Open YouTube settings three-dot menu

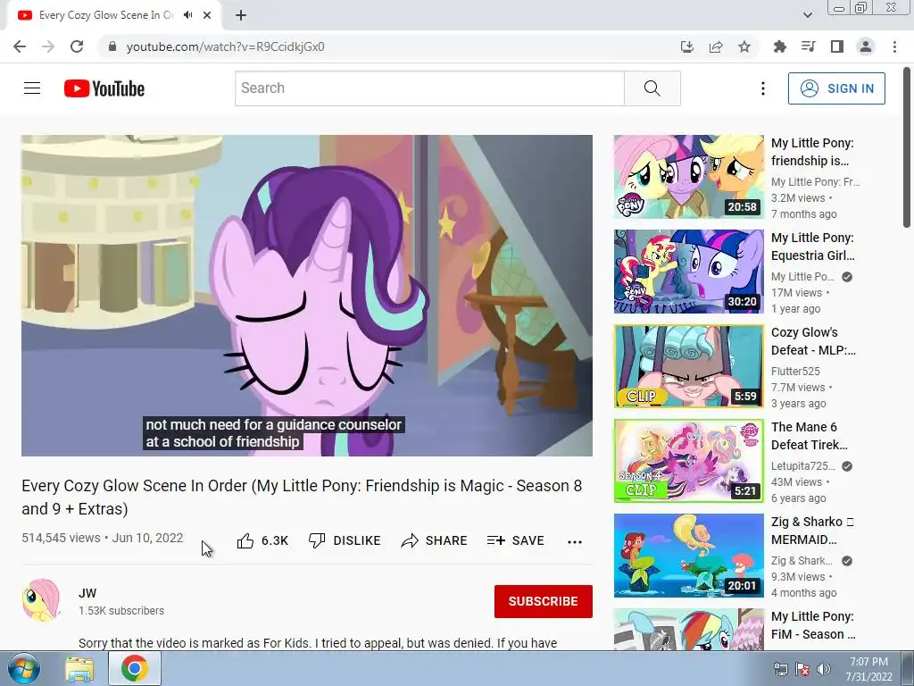pyautogui.click(x=762, y=88)
